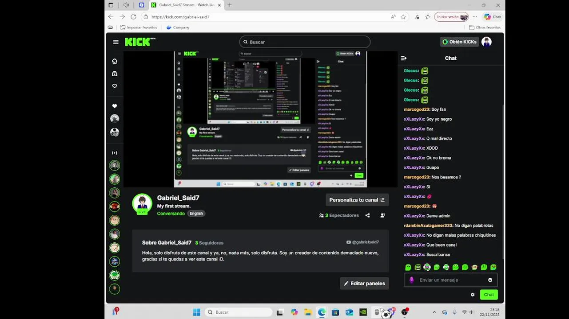Open the Browse icon in Kick sidebar
Image resolution: width=569 pixels, height=319 pixels.
(x=115, y=74)
